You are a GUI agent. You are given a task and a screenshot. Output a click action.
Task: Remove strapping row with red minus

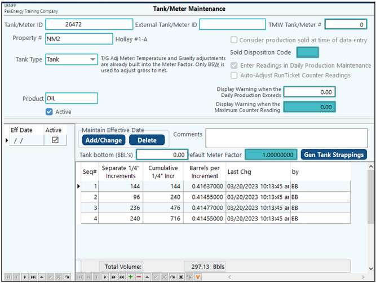pos(139,277)
